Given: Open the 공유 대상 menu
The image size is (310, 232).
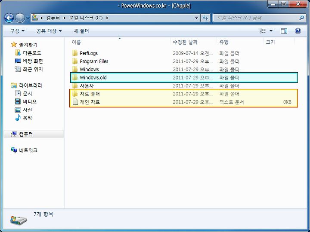Looking at the screenshot, I should (x=49, y=31).
